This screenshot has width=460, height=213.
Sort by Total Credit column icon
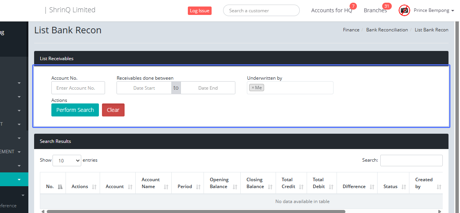[x=301, y=187]
